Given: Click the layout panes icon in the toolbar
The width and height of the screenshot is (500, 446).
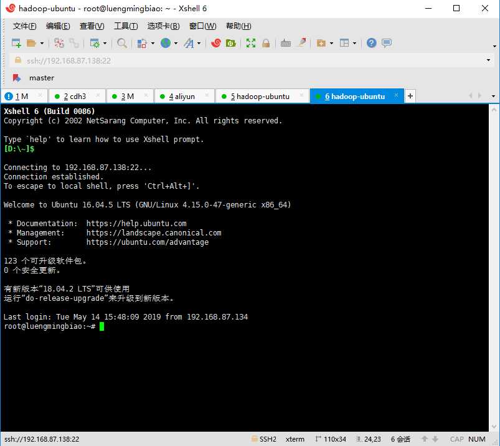Looking at the screenshot, I should [x=344, y=43].
